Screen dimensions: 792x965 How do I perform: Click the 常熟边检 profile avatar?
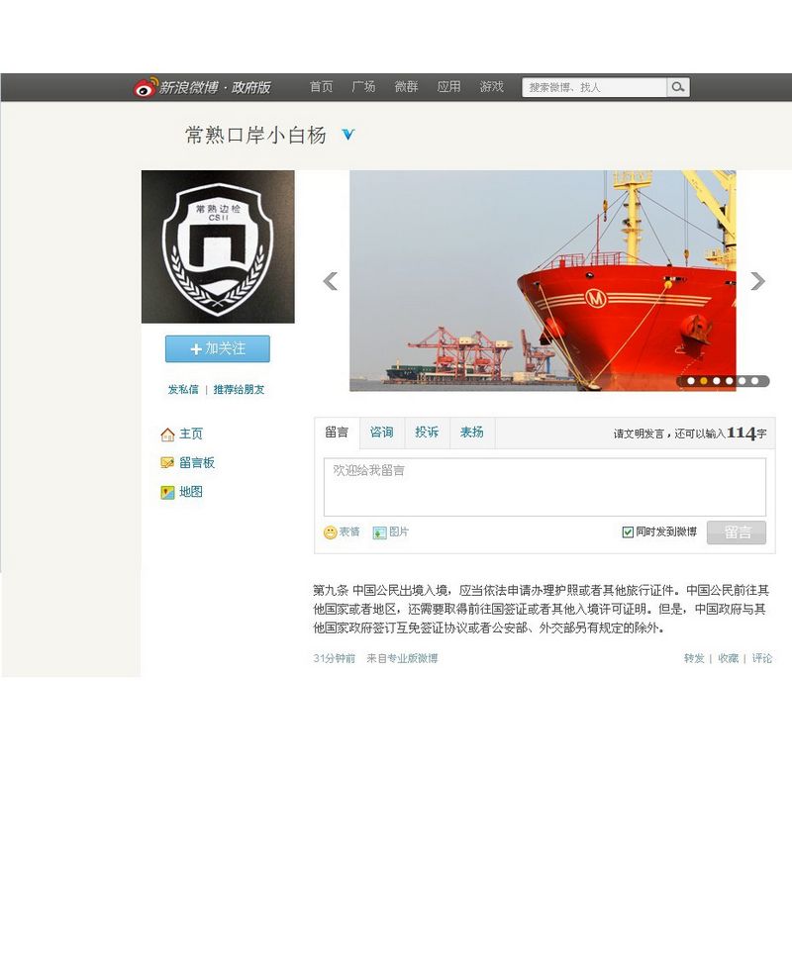[x=218, y=246]
